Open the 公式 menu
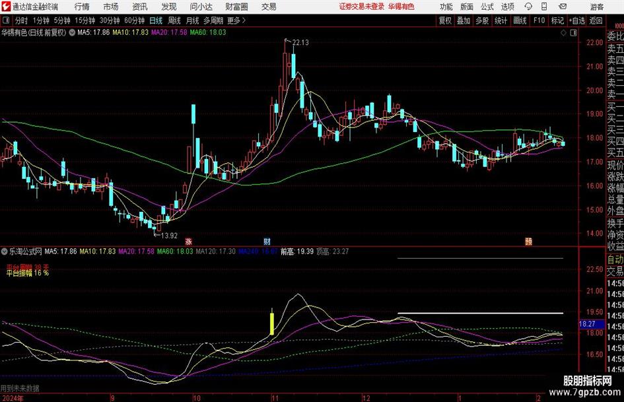The image size is (624, 402). tap(487, 7)
